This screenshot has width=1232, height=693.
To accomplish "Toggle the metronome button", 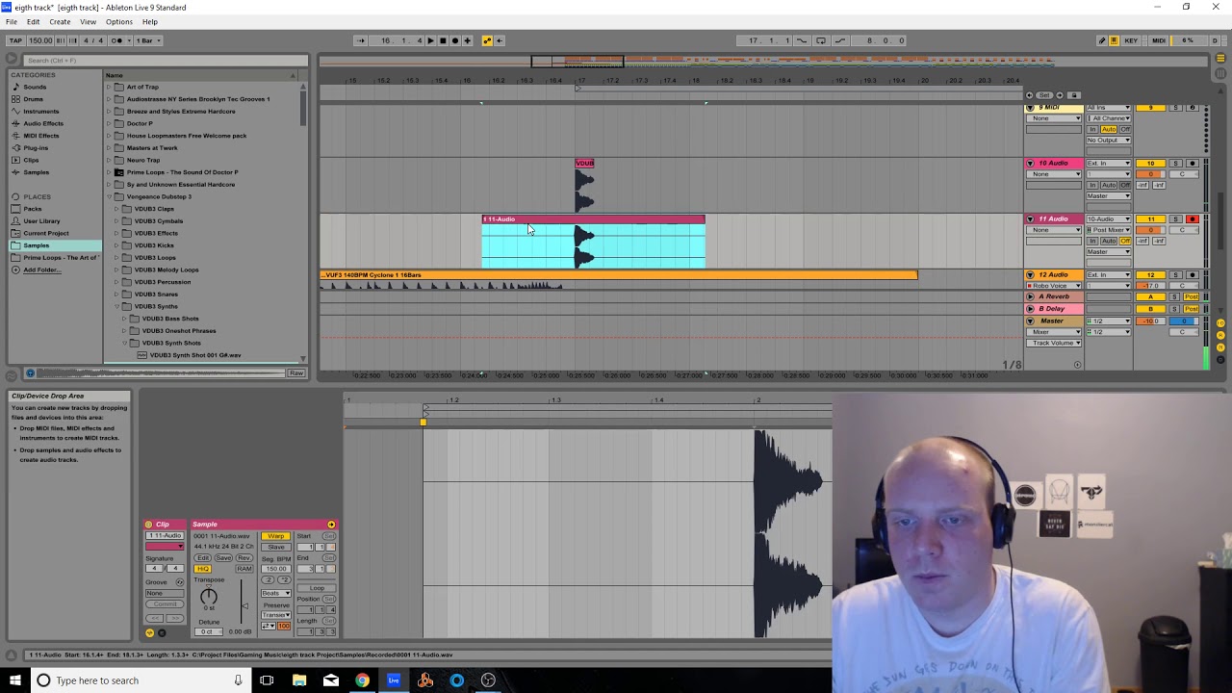I will pyautogui.click(x=117, y=40).
